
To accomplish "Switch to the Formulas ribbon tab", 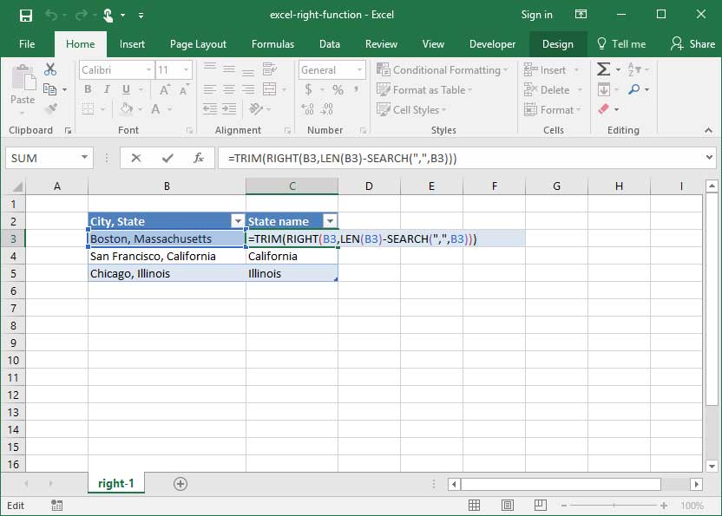I will pyautogui.click(x=272, y=43).
